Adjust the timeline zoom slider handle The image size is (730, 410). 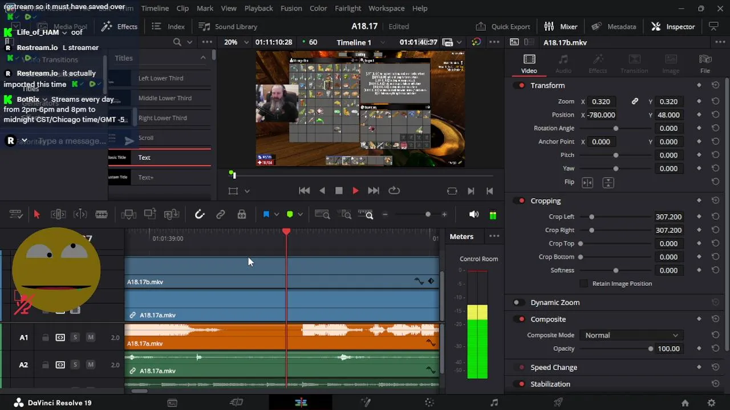click(x=428, y=214)
